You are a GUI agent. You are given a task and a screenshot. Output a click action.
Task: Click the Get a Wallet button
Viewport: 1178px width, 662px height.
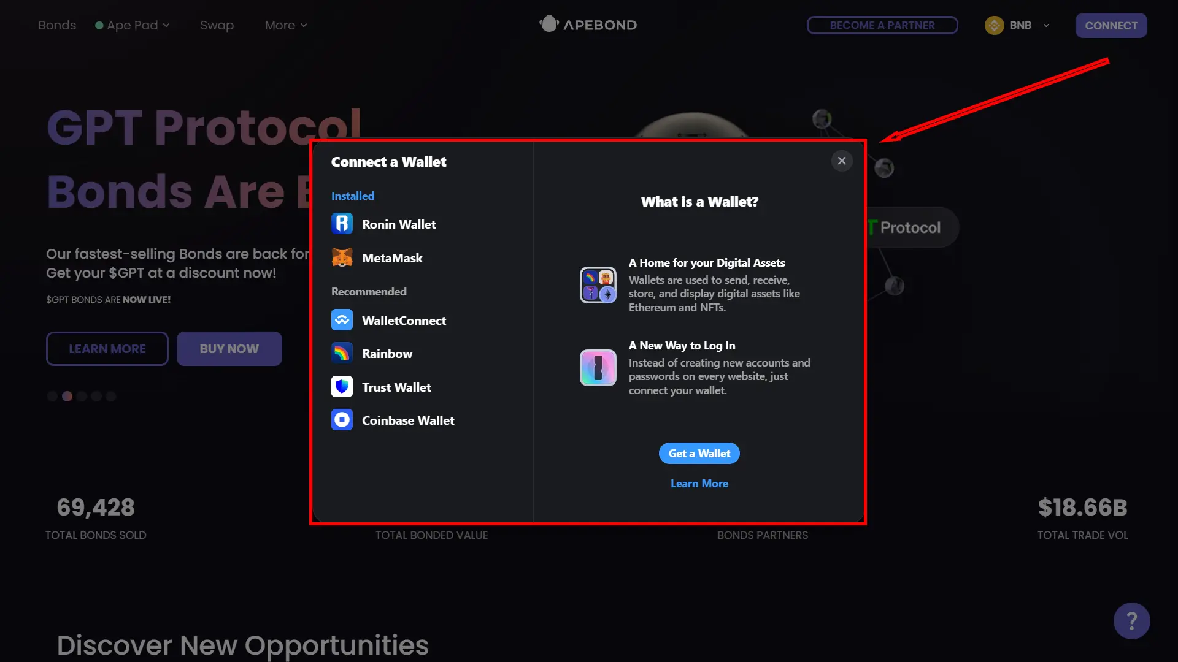(699, 452)
